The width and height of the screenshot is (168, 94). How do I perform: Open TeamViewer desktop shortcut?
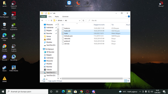(69, 4)
